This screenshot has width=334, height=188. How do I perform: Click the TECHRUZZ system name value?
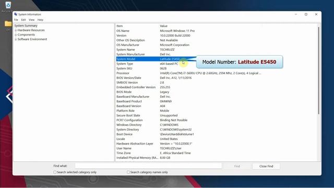pyautogui.click(x=167, y=50)
